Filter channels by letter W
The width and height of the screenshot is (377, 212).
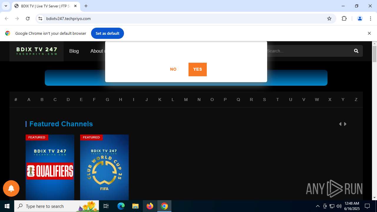[317, 100]
